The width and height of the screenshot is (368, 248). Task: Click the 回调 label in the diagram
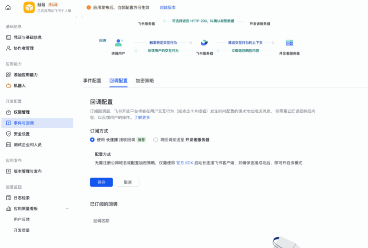pyautogui.click(x=103, y=41)
